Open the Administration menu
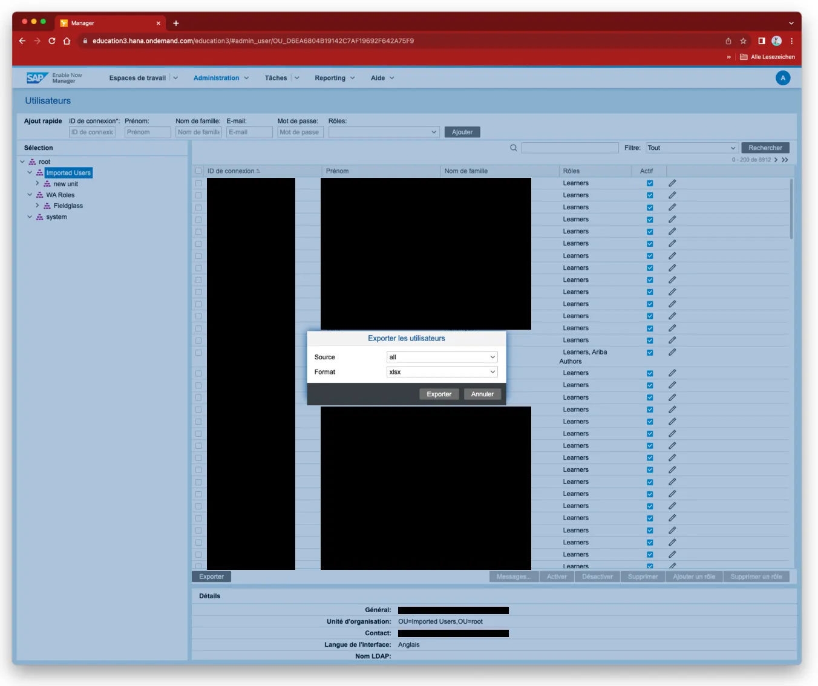Screen dimensions: 818x686 (x=221, y=78)
